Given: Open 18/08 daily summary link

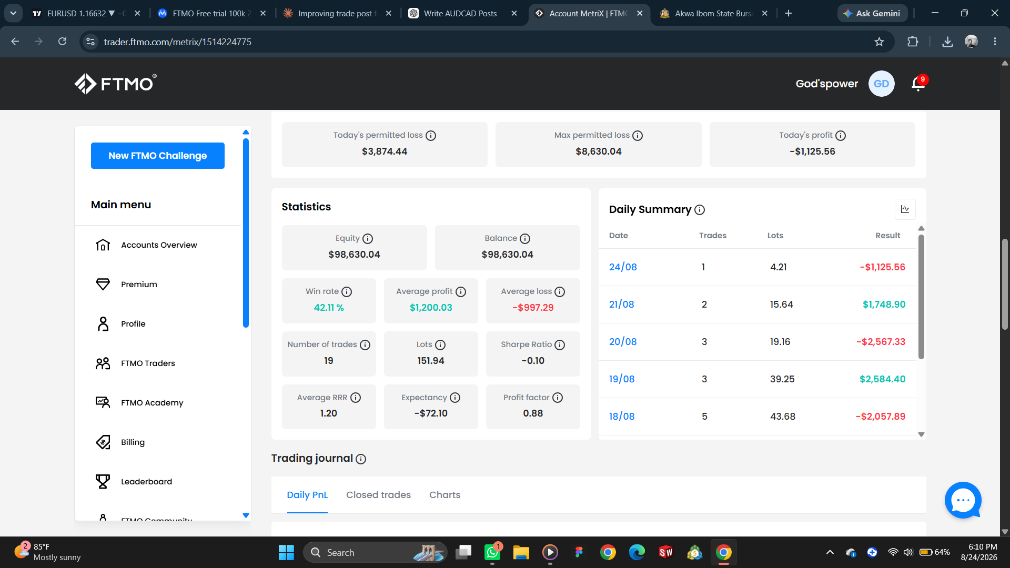Looking at the screenshot, I should 622,417.
